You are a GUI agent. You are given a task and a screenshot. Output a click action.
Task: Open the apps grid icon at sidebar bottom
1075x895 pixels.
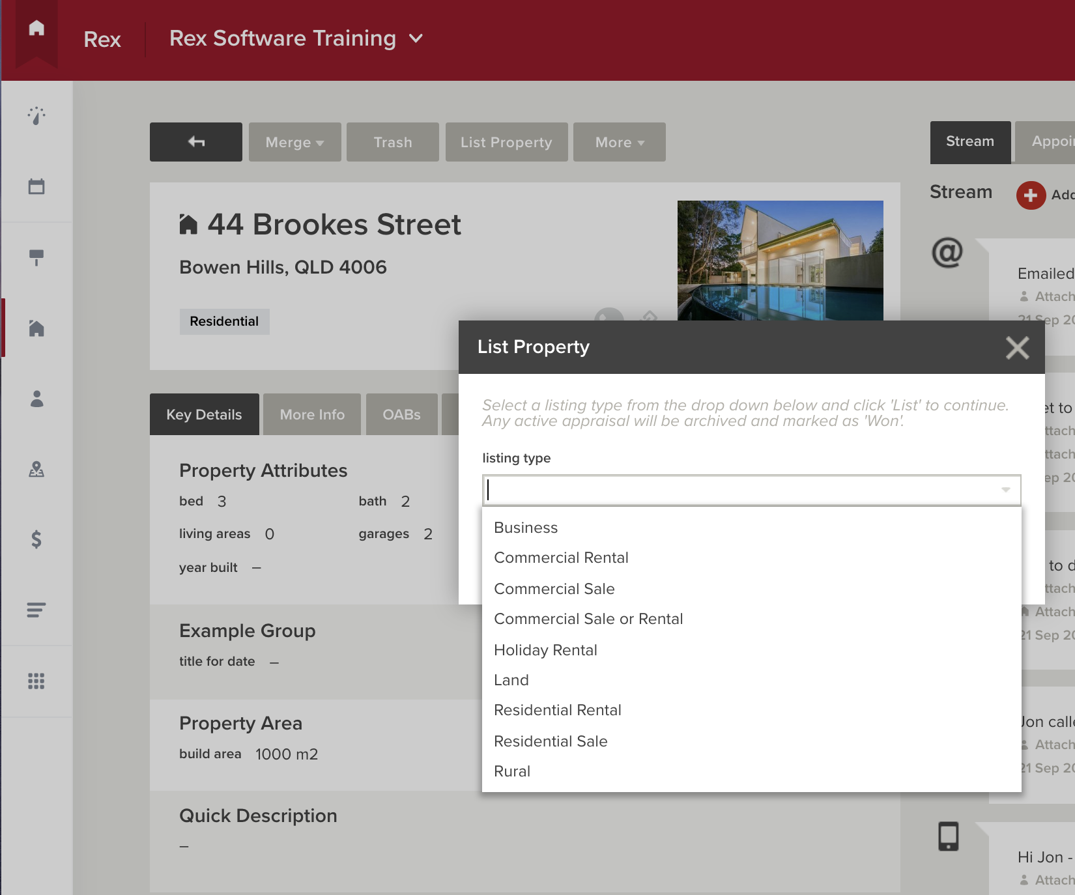[x=36, y=680]
